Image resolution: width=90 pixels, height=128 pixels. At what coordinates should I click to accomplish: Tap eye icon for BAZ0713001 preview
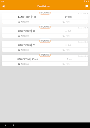pyautogui.click(x=19, y=22)
